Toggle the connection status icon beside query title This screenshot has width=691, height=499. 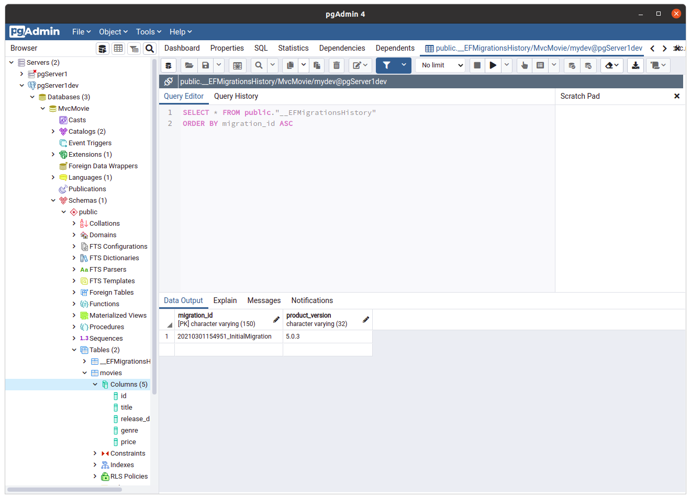(x=169, y=82)
